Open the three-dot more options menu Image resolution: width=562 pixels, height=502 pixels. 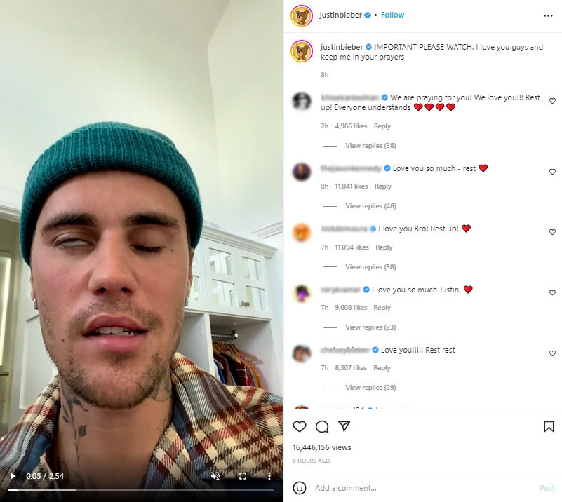coord(548,15)
